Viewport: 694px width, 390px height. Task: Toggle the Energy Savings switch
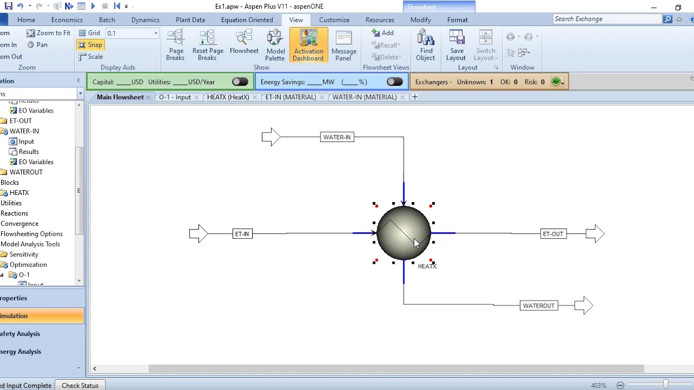[395, 82]
